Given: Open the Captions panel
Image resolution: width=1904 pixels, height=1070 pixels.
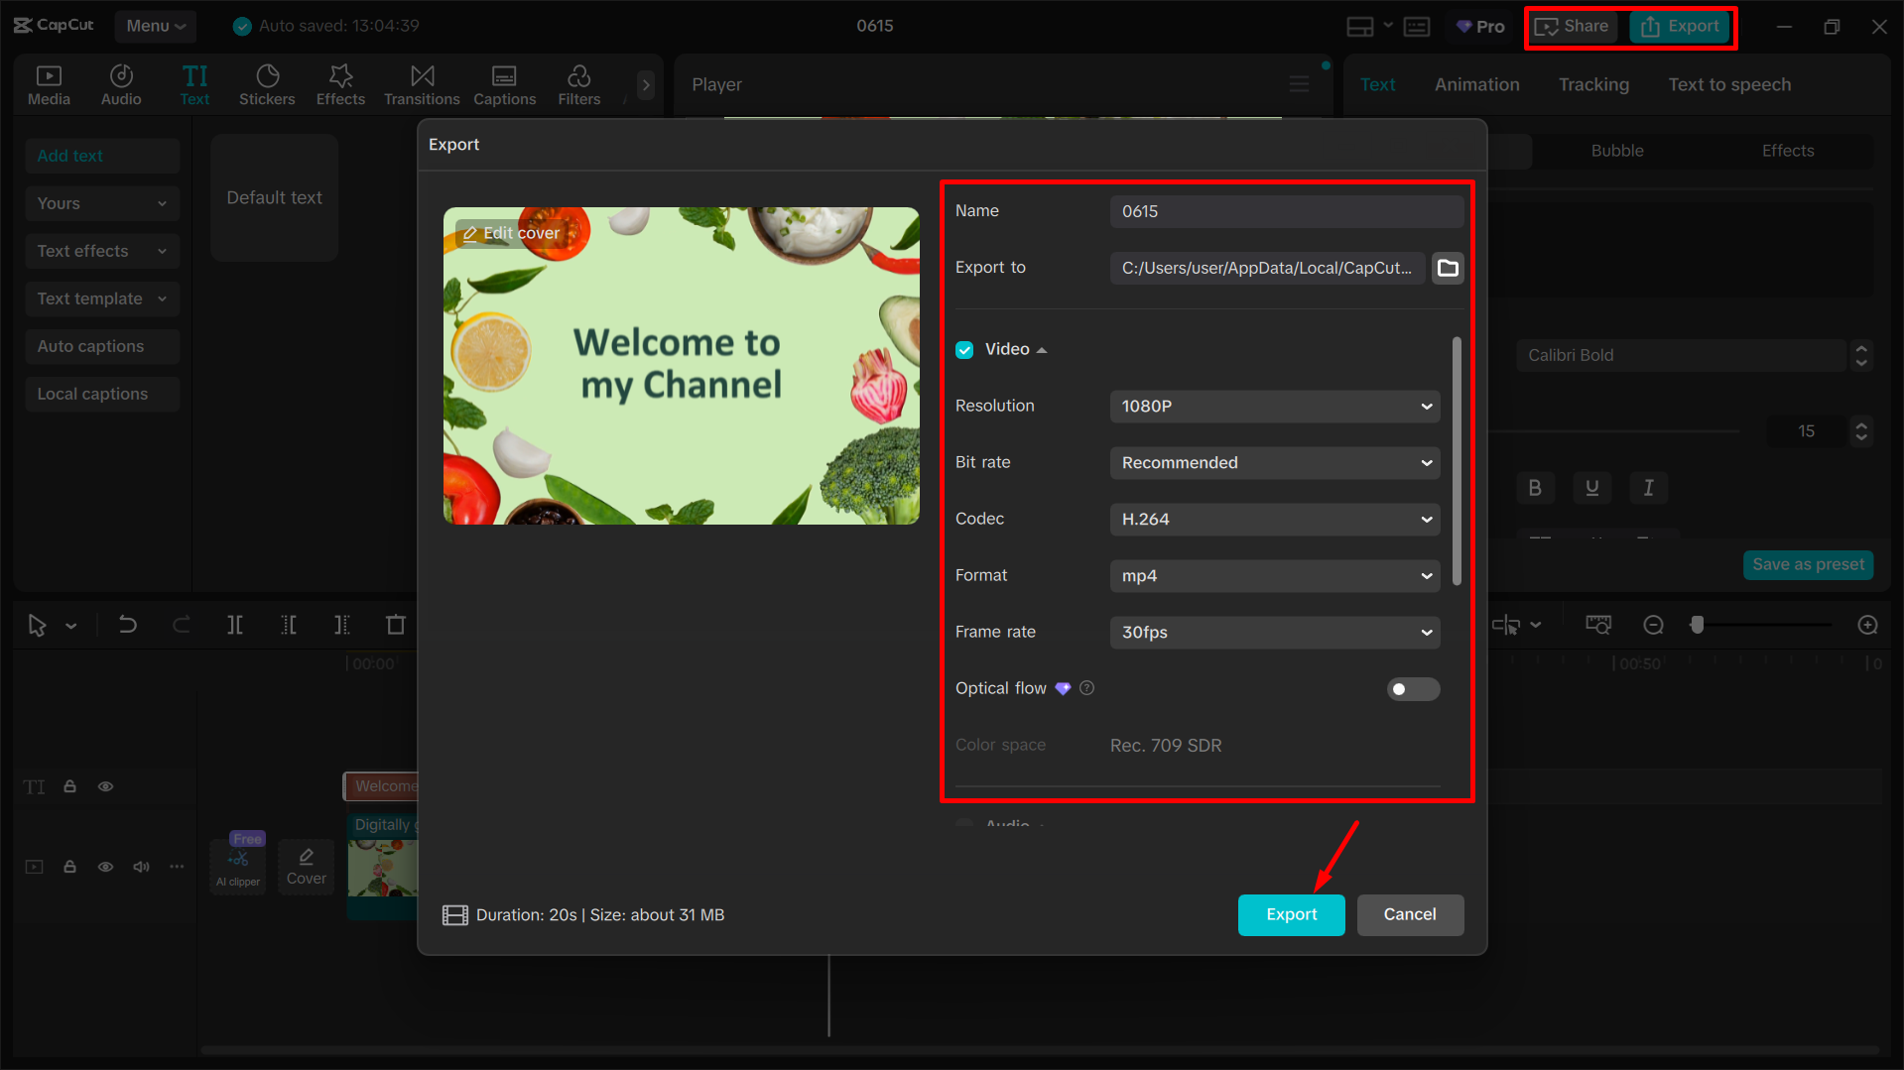Looking at the screenshot, I should click(x=504, y=83).
